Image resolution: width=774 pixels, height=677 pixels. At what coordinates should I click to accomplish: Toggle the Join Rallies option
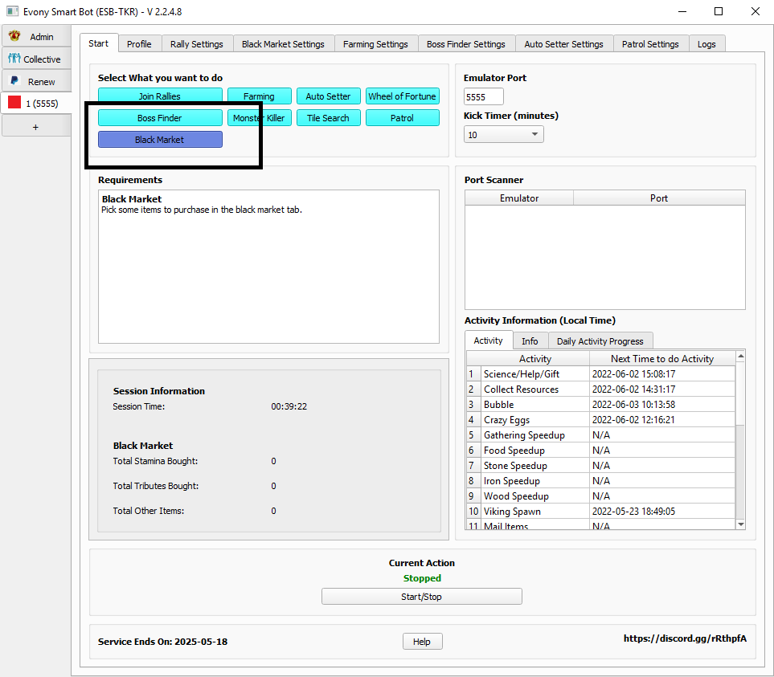click(x=160, y=96)
